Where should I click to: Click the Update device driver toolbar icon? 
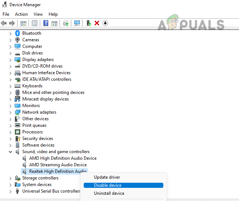(66, 23)
